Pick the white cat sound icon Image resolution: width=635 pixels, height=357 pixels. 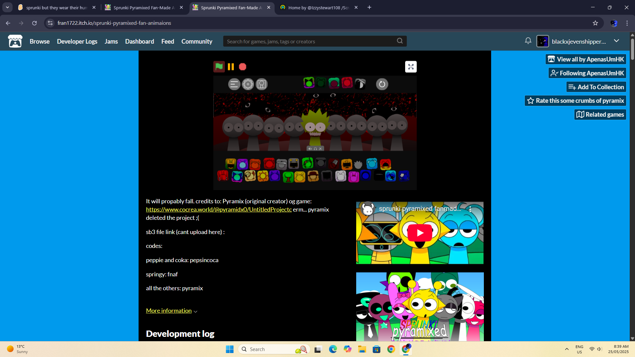(341, 176)
